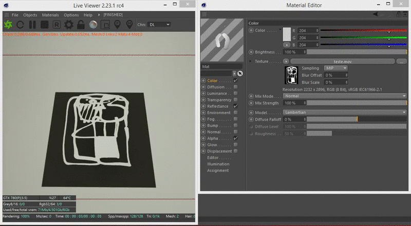Click the Material Editor grip handle icon

click(204, 14)
